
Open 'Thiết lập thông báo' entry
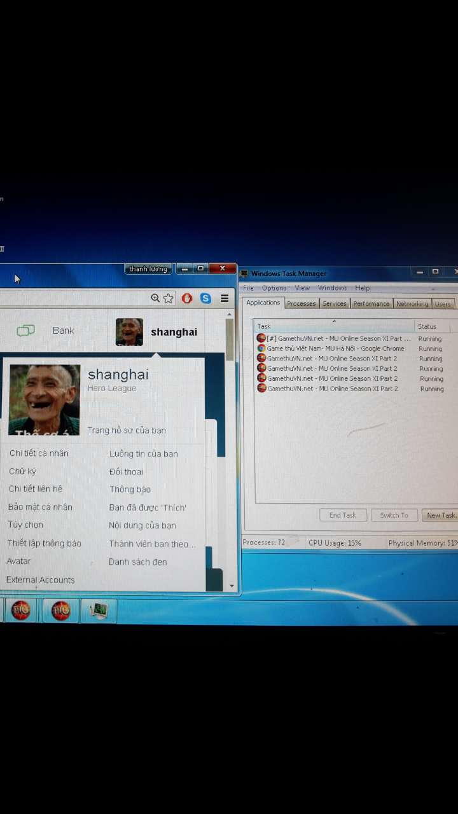(45, 543)
